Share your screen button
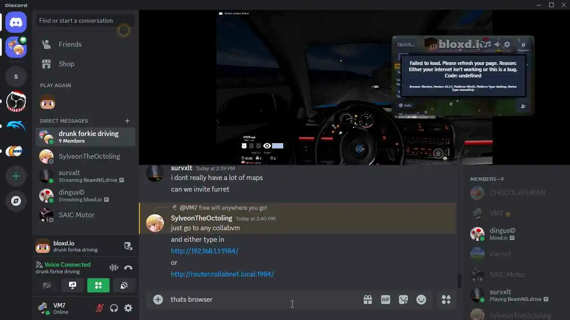570x320 pixels. (73, 285)
